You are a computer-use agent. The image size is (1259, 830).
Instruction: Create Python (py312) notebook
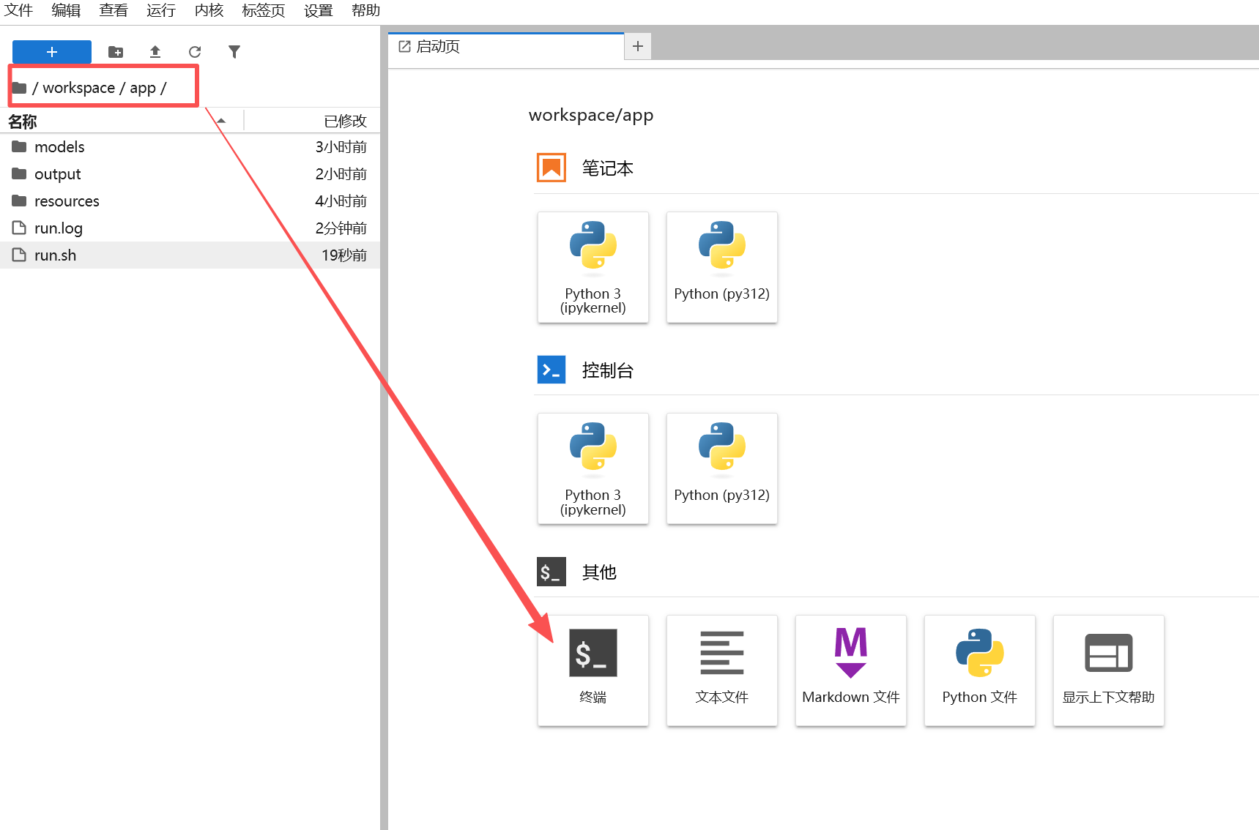[722, 267]
